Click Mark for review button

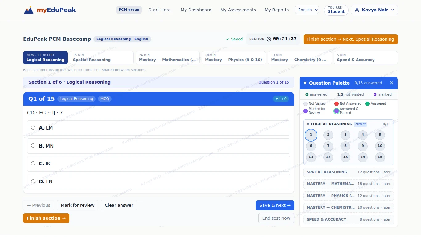point(78,205)
